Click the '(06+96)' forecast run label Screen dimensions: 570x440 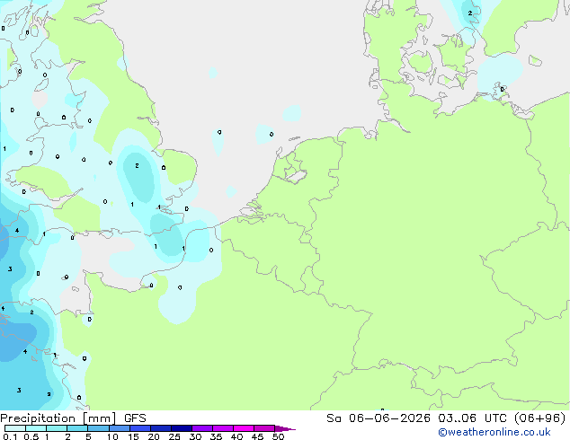click(x=539, y=418)
